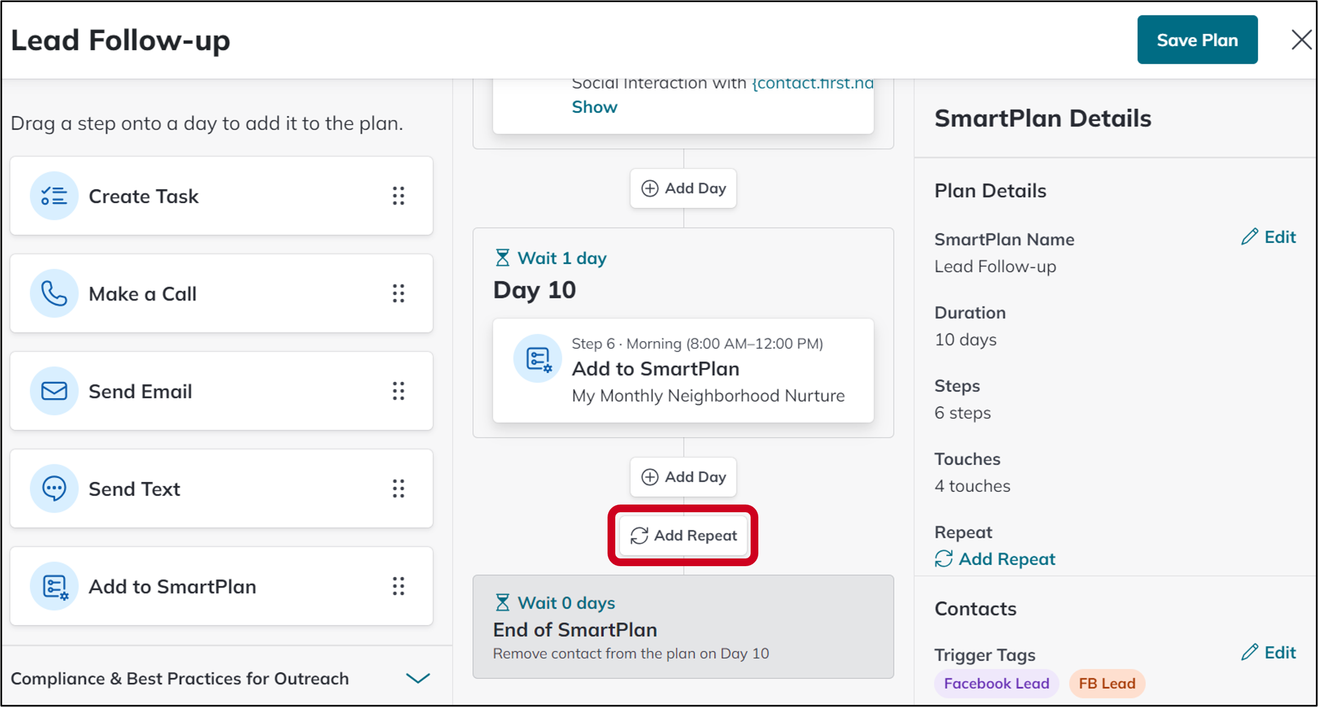1318x707 pixels.
Task: Click the Make a Call phone icon
Action: coord(54,293)
